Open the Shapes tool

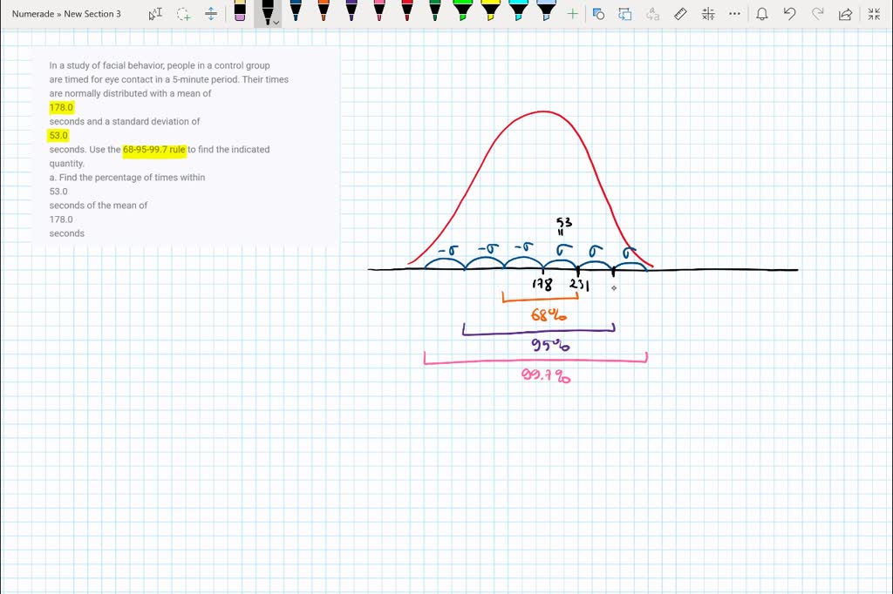coord(598,14)
